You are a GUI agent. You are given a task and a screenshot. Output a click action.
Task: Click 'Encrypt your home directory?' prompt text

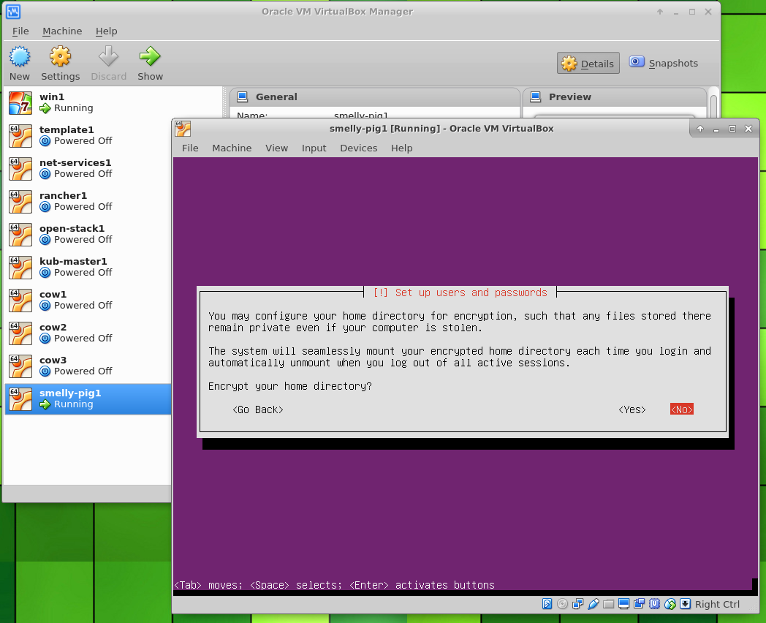tap(290, 386)
